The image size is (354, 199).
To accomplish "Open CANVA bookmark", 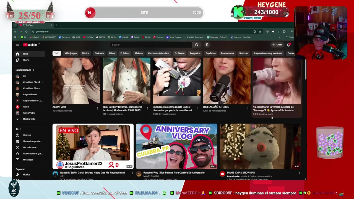I will pyautogui.click(x=124, y=37).
